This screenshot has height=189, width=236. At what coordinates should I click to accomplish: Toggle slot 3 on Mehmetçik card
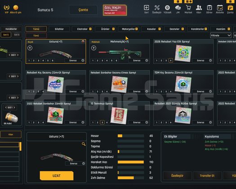point(102,60)
